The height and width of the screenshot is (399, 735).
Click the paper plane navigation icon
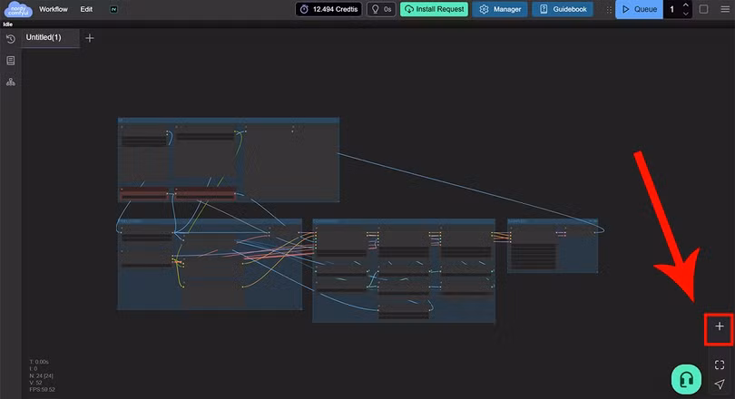point(719,384)
